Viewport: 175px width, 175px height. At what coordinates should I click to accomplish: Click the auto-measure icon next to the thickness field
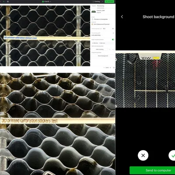pyautogui.click(x=113, y=29)
